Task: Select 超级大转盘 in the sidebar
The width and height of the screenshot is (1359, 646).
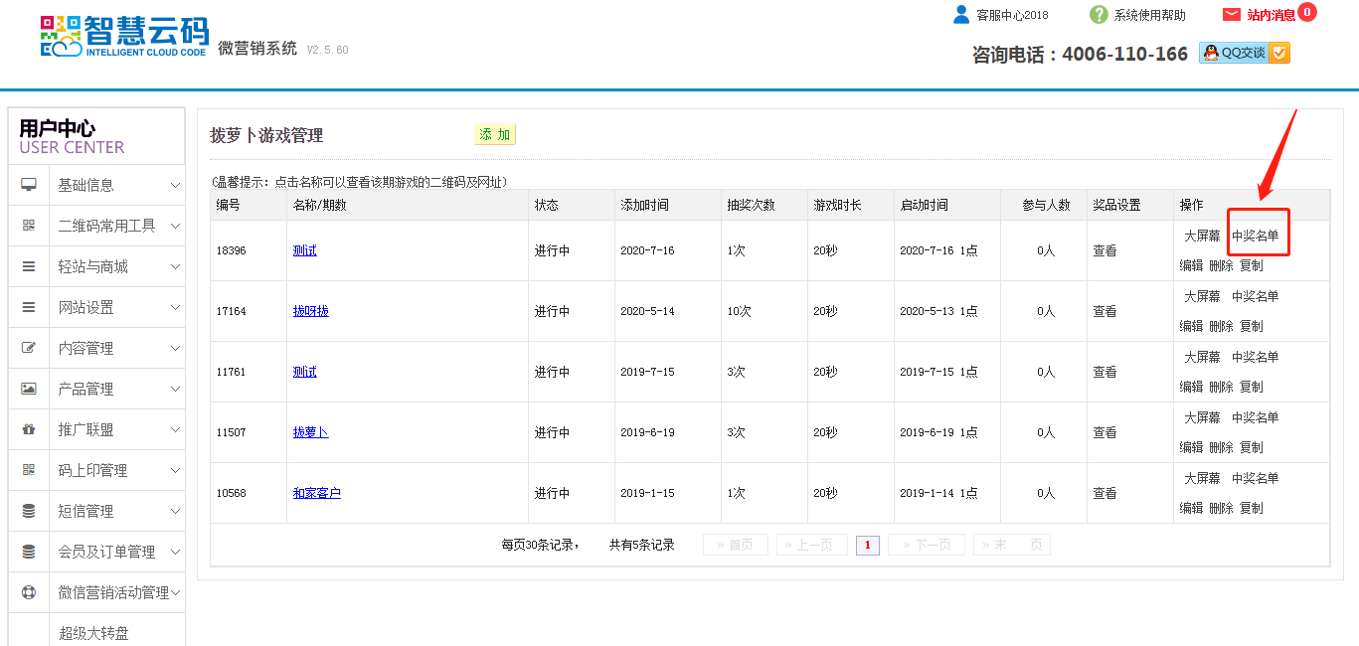Action: tap(93, 632)
